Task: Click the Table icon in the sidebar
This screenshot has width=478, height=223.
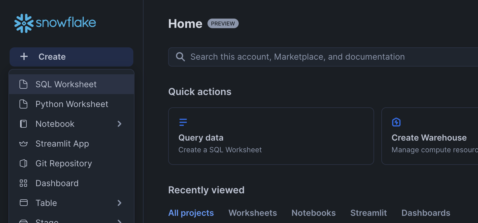Action: pyautogui.click(x=23, y=203)
